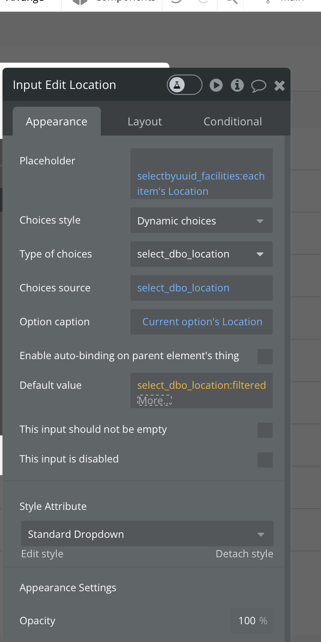321x642 pixels.
Task: Click the Detach style link
Action: point(244,554)
